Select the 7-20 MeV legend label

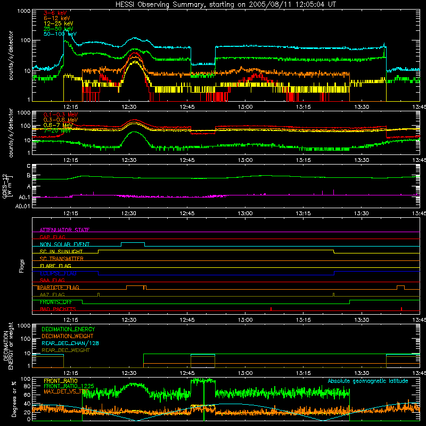click(58, 130)
